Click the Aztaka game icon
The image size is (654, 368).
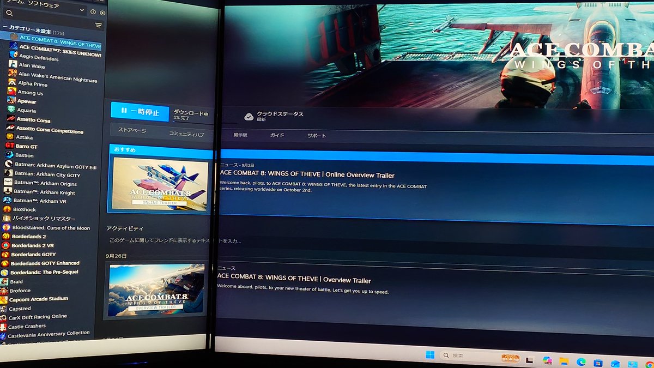click(x=10, y=136)
